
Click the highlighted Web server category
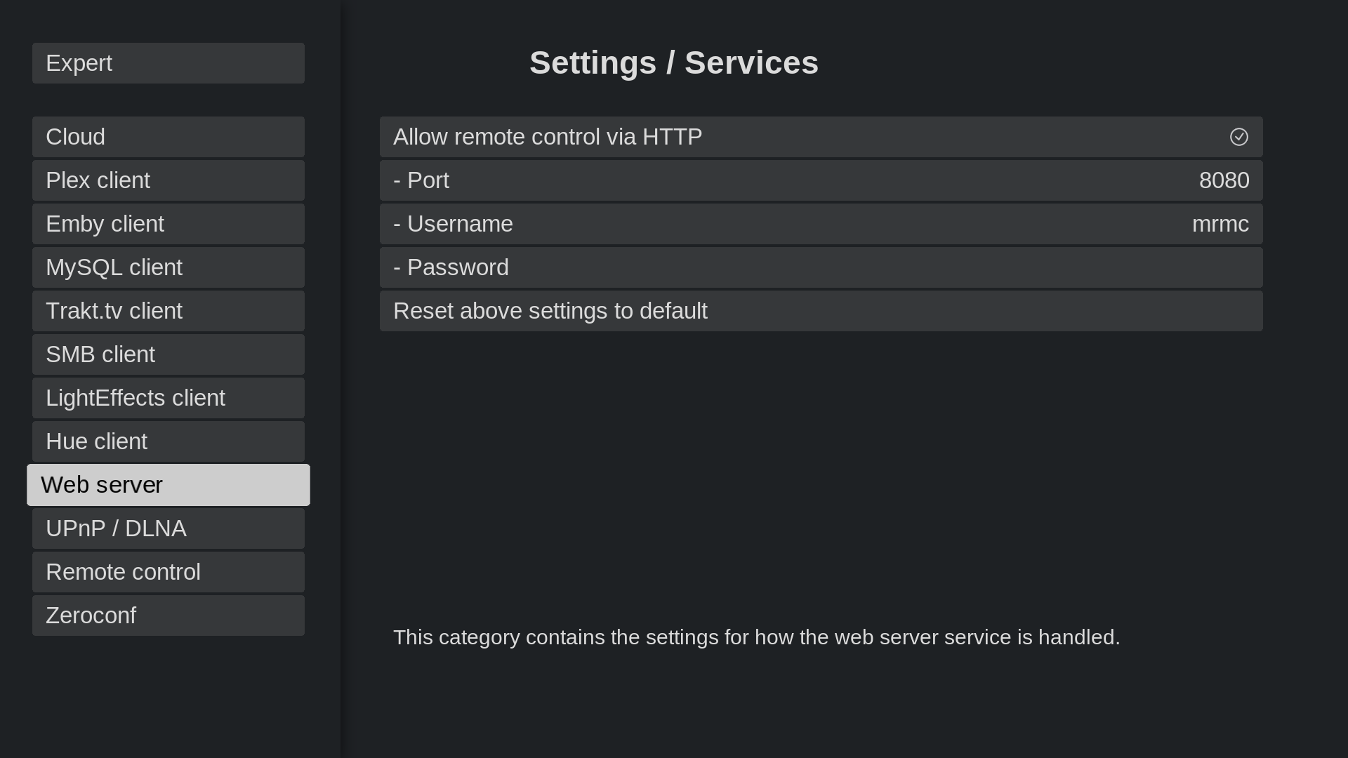click(168, 485)
